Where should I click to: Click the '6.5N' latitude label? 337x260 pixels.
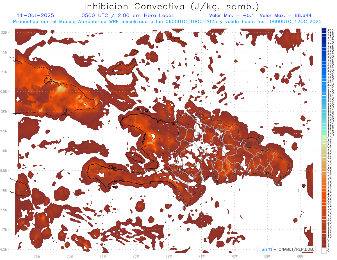[x=4, y=249]
